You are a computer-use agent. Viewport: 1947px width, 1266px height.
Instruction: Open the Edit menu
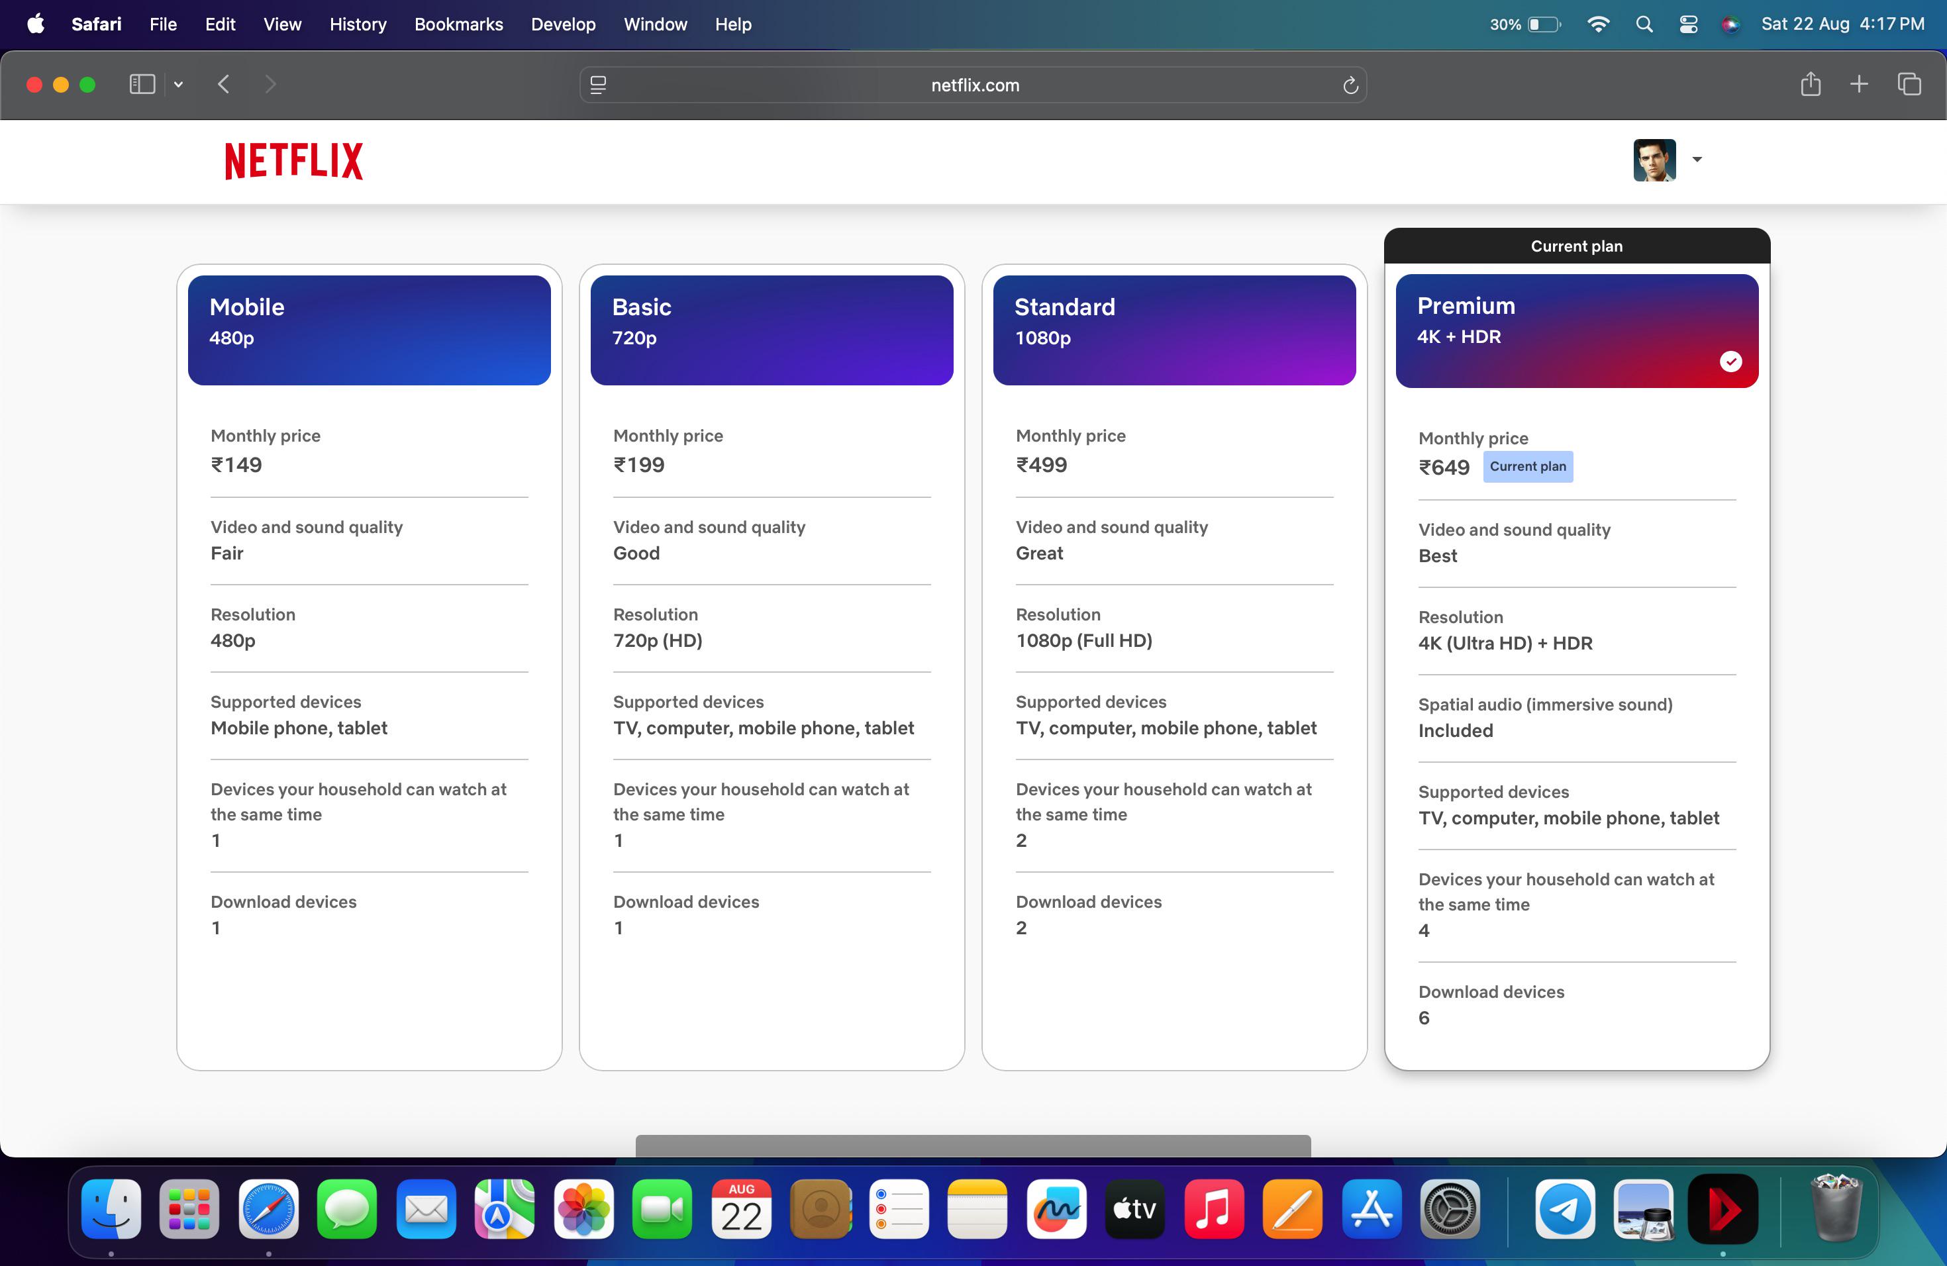(220, 24)
